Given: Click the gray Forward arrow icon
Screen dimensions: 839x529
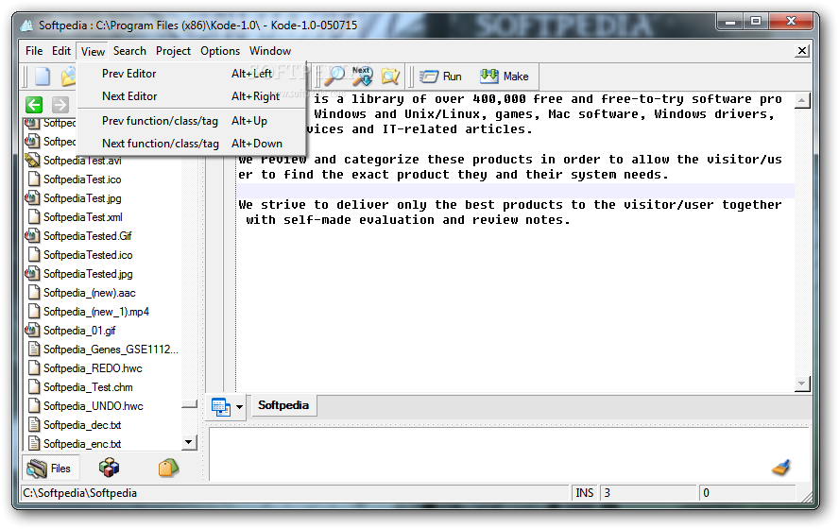Looking at the screenshot, I should (x=60, y=105).
